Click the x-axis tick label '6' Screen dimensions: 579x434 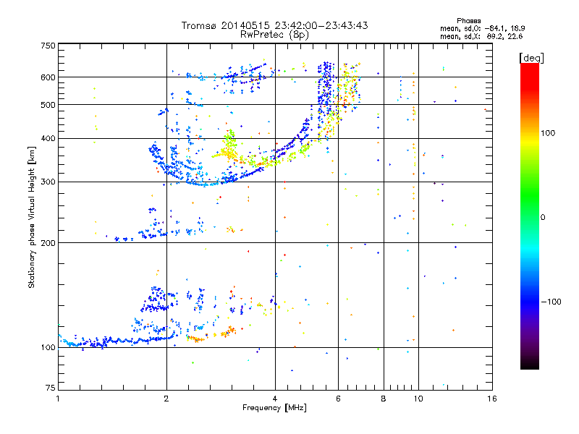[x=338, y=399]
